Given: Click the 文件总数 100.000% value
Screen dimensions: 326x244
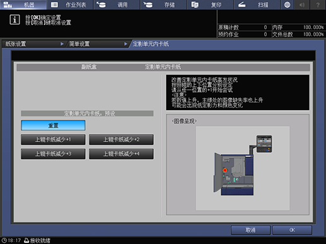Looking at the screenshot, I should [313, 35].
